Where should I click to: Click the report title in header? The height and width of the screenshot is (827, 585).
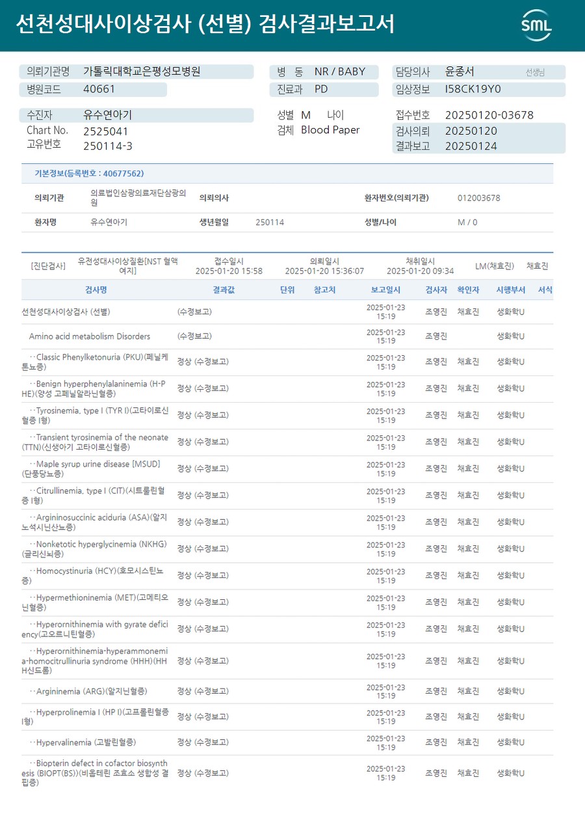coord(204,24)
